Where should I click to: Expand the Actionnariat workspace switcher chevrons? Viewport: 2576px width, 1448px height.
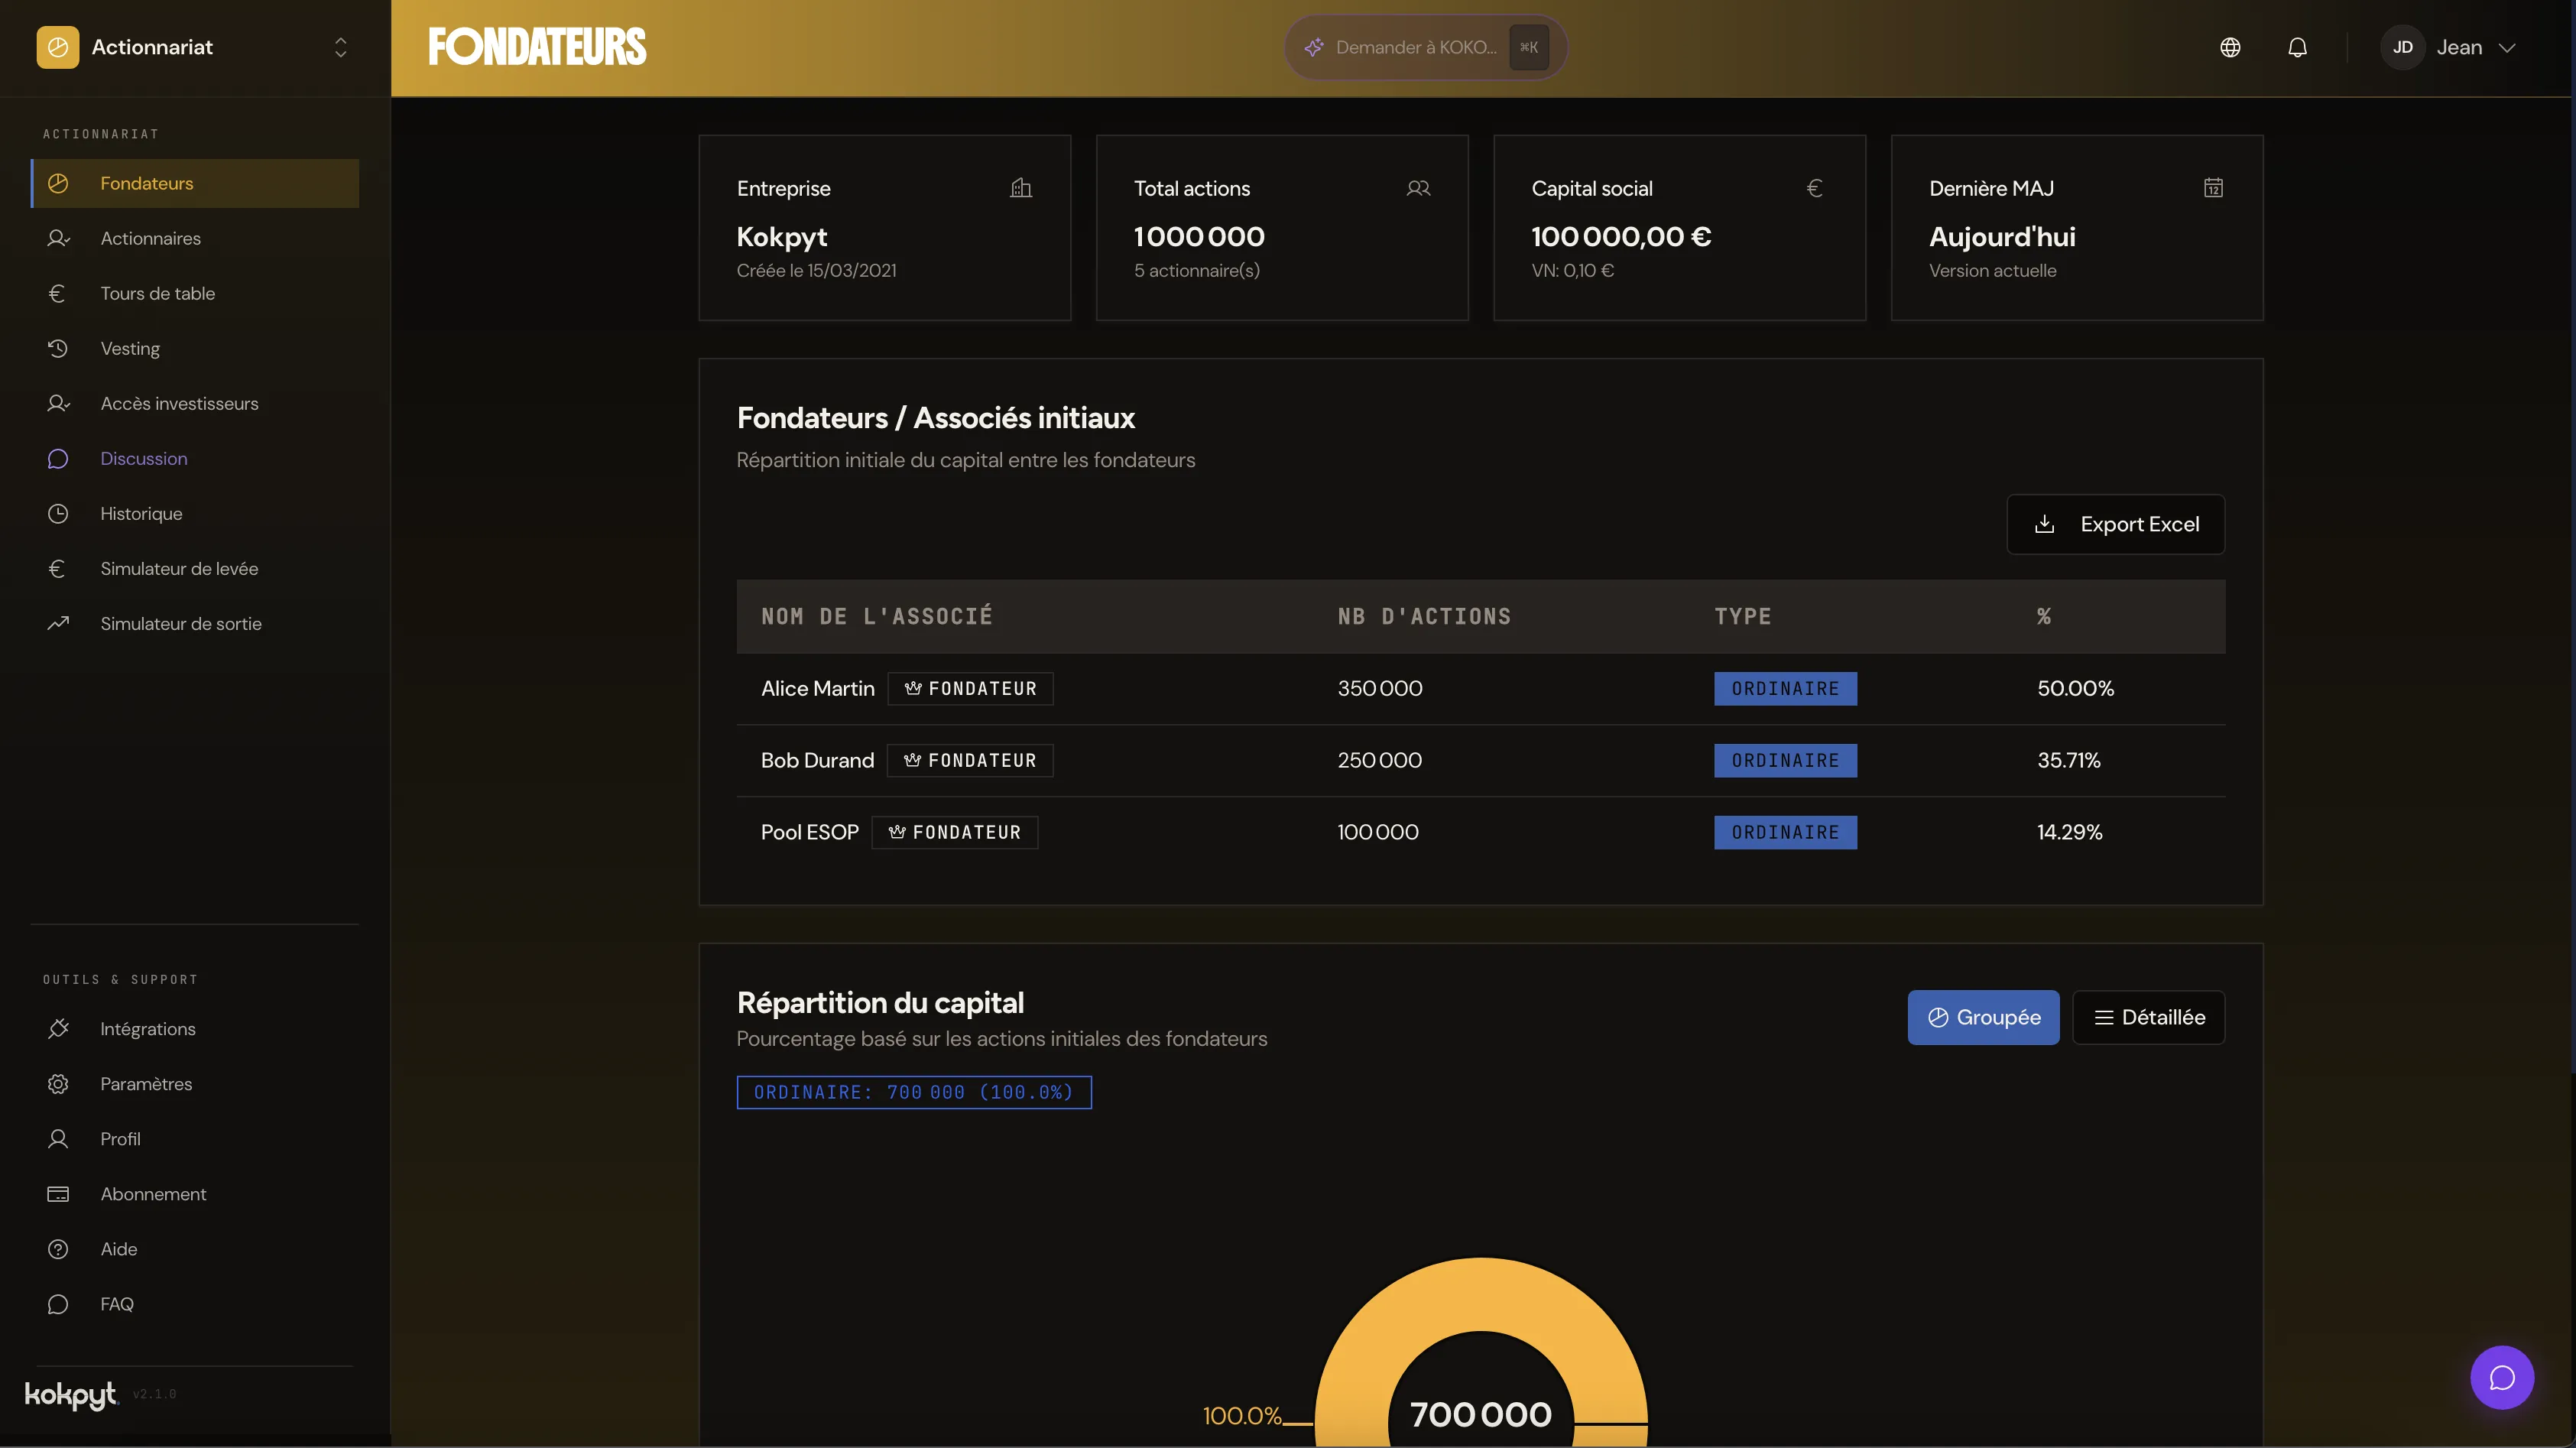click(341, 47)
